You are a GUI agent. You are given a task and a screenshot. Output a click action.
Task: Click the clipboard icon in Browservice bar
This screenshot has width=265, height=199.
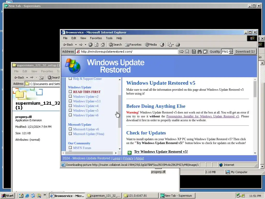tap(205, 52)
